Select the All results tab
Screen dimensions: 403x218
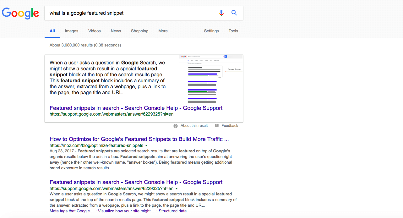point(52,31)
